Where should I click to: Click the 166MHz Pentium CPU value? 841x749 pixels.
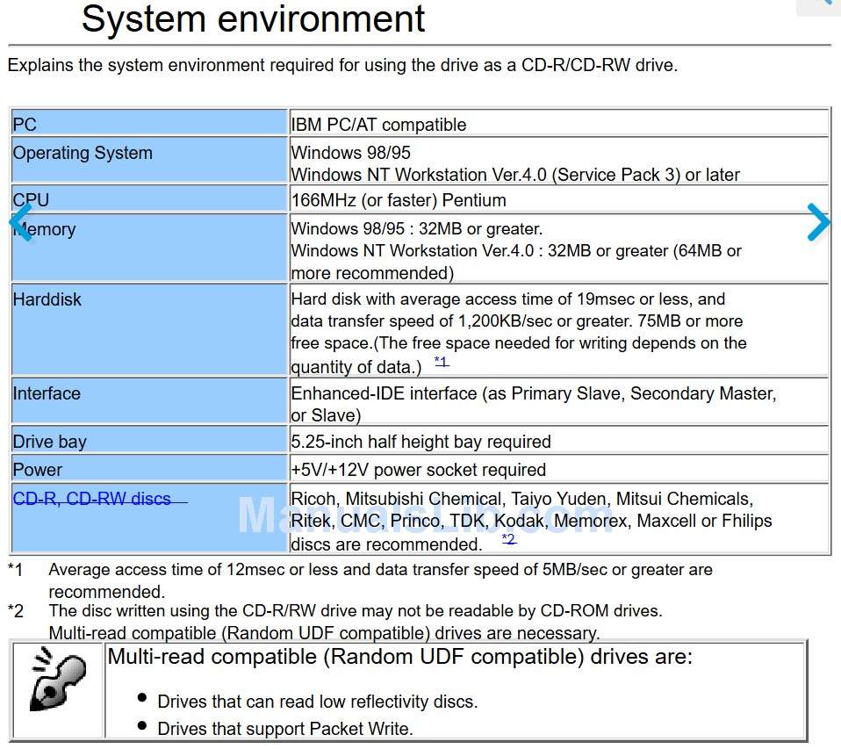[x=399, y=200]
